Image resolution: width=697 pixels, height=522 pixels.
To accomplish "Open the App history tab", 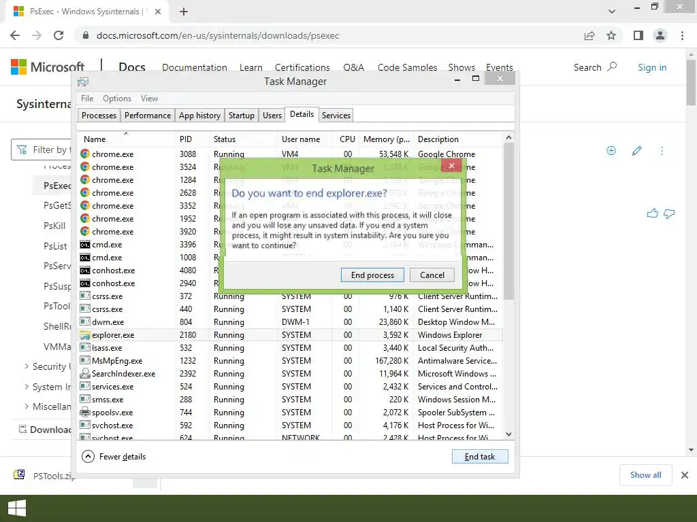I will pyautogui.click(x=199, y=116).
